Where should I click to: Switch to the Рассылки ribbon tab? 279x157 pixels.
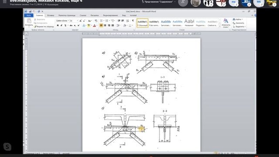point(95,16)
